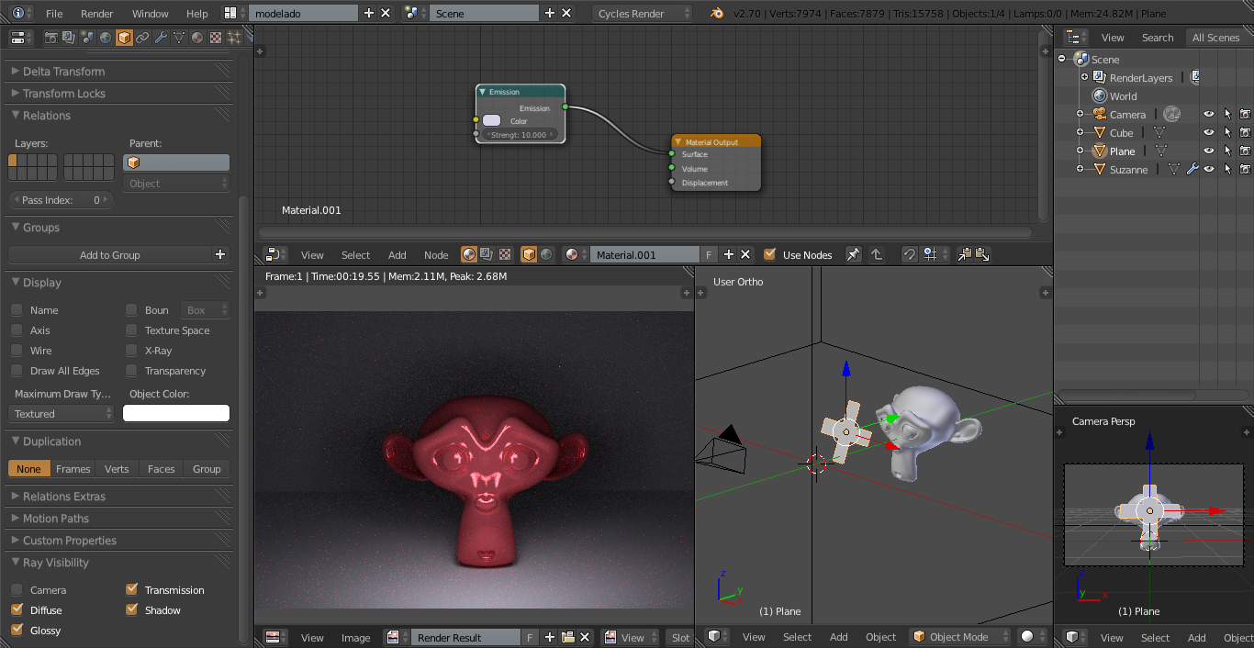
Task: Open the File menu
Action: pyautogui.click(x=54, y=13)
